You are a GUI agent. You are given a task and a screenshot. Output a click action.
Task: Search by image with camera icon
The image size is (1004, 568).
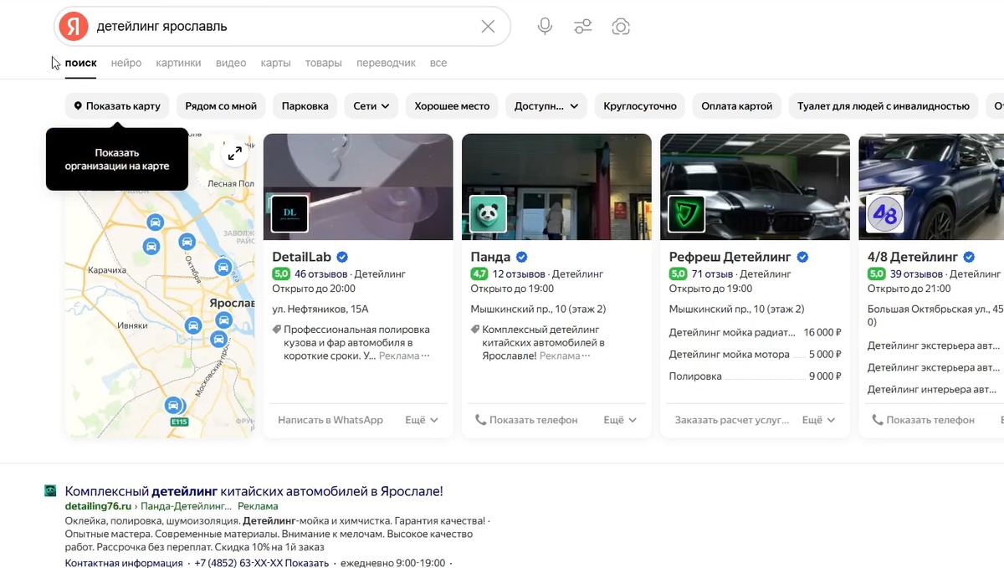click(x=621, y=26)
